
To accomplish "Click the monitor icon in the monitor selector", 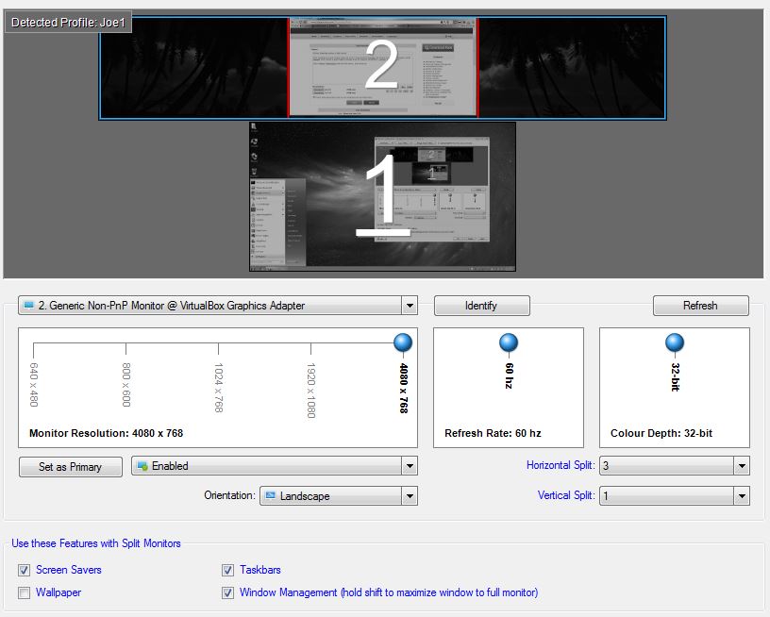I will [27, 306].
